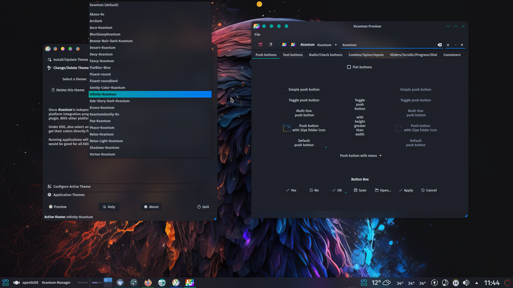Switch to the Containers tab
513x288 pixels.
[452, 55]
